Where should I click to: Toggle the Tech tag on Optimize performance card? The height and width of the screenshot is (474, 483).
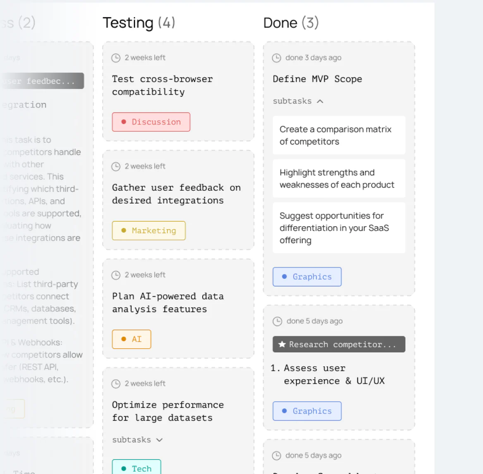[136, 468]
